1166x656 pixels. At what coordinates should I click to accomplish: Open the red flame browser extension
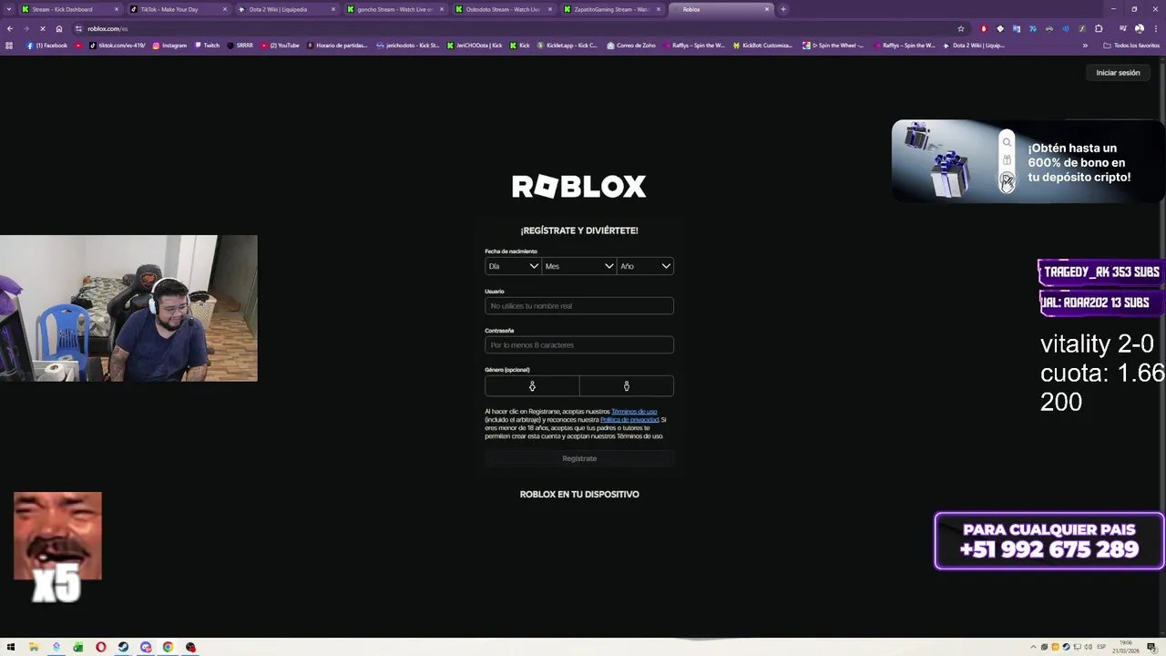point(984,28)
